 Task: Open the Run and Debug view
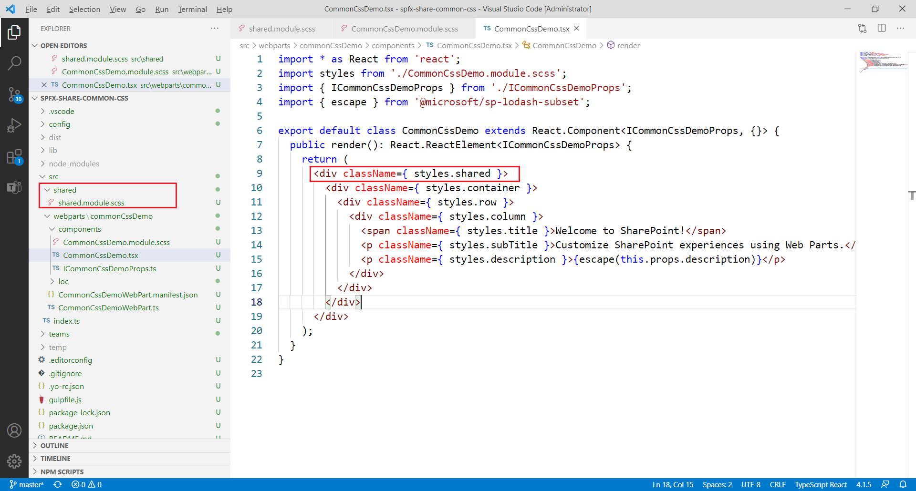pyautogui.click(x=14, y=125)
